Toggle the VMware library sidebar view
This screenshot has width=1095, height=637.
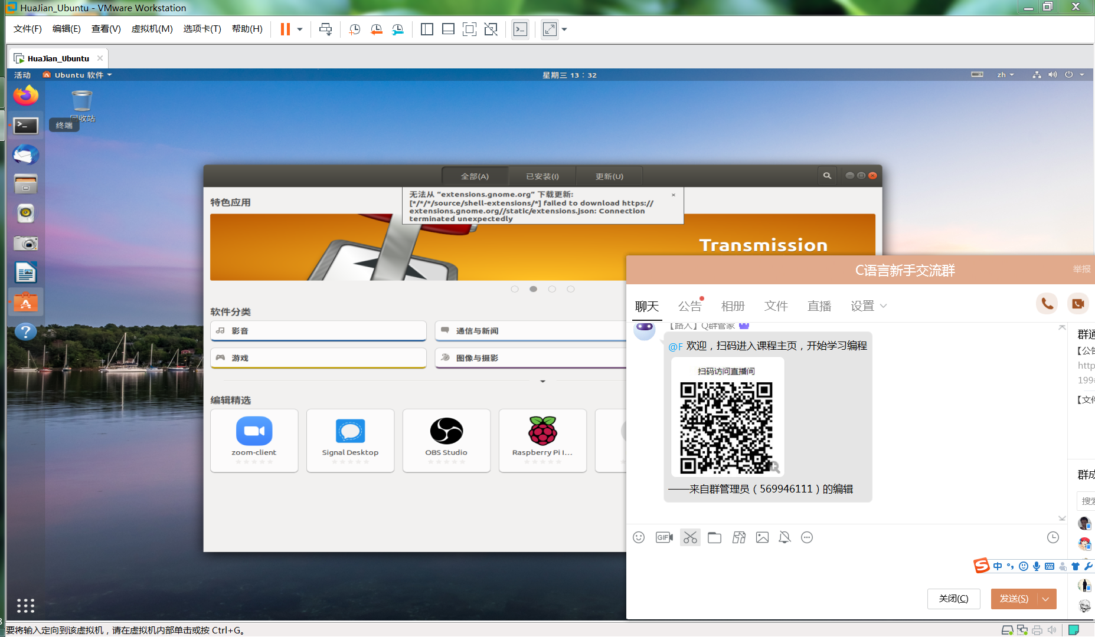427,29
